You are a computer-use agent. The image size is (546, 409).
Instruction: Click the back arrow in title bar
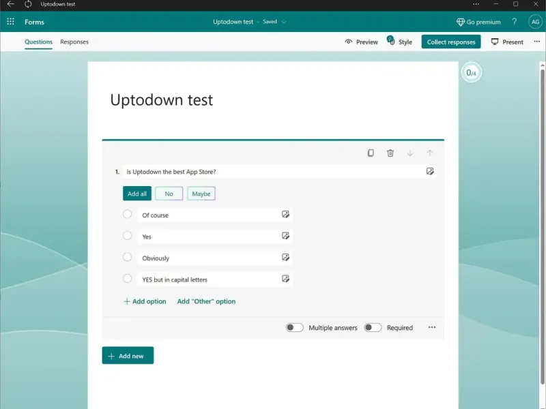(10, 4)
